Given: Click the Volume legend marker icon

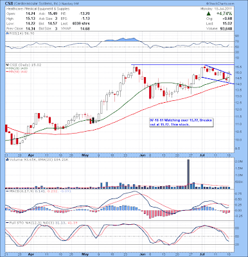Looking at the screenshot, I should (x=7, y=159).
